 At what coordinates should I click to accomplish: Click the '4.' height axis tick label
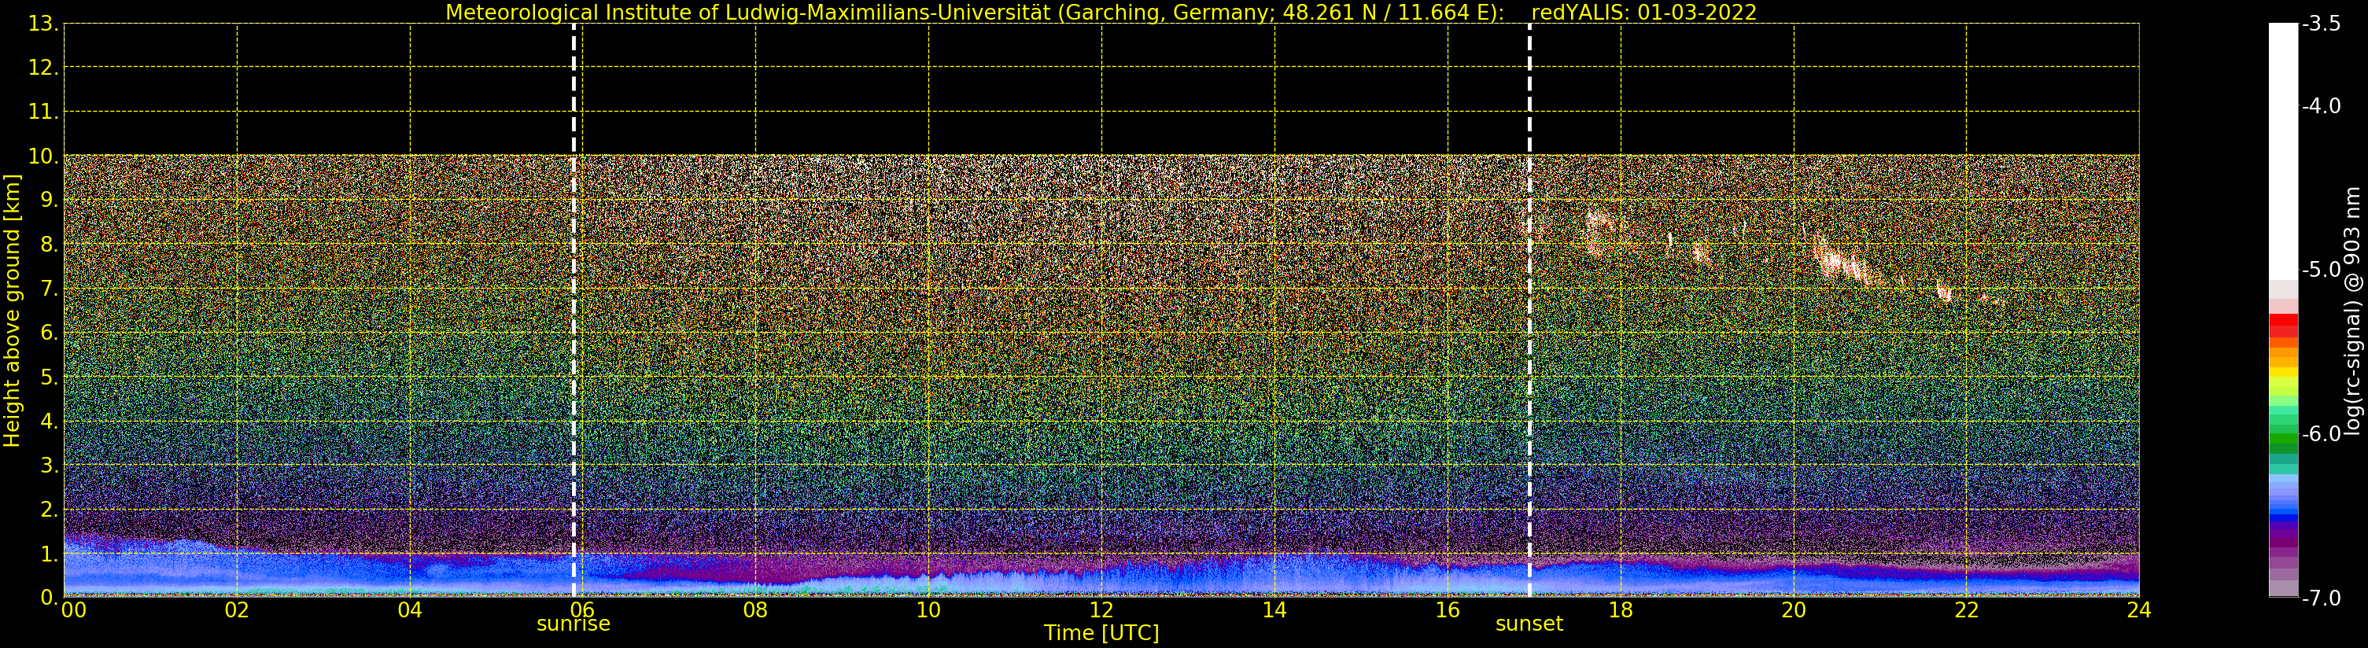pos(50,421)
